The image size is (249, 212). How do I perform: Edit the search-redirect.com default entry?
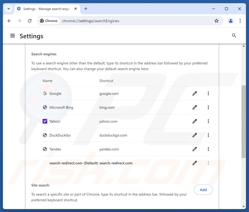coord(195,163)
